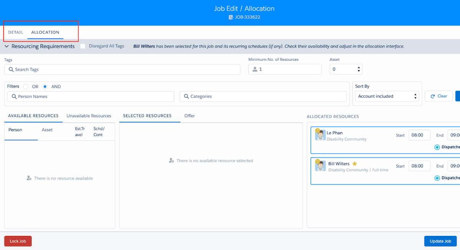
Task: Click the refresh icon on the Clear button
Action: click(433, 96)
